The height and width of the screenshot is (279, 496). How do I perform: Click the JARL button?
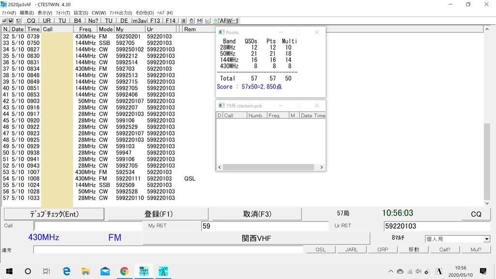[x=352, y=249]
